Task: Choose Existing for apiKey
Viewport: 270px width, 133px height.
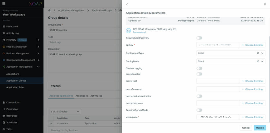Action: coord(252,45)
